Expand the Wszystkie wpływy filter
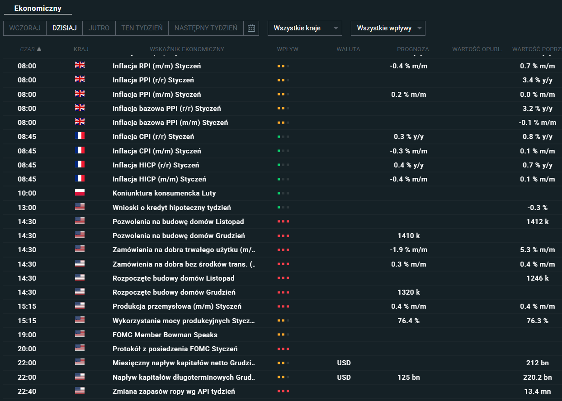This screenshot has width=562, height=401. (388, 28)
